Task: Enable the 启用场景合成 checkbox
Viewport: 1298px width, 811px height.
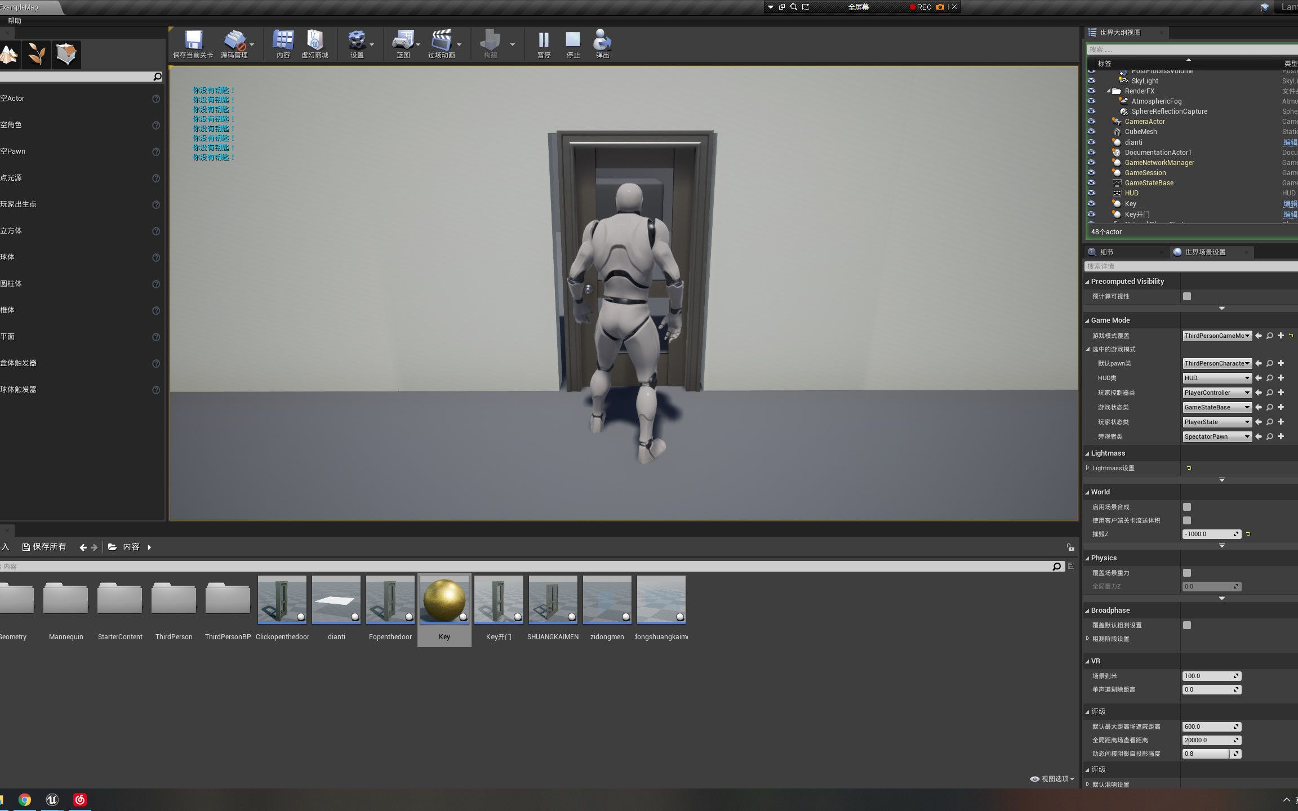Action: tap(1188, 506)
